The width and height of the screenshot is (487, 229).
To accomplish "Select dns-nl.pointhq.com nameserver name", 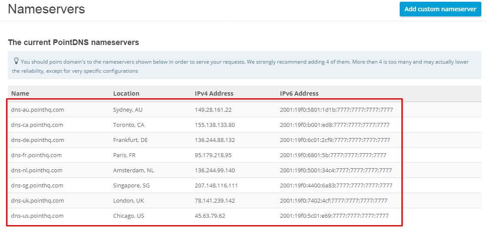I will coord(36,170).
